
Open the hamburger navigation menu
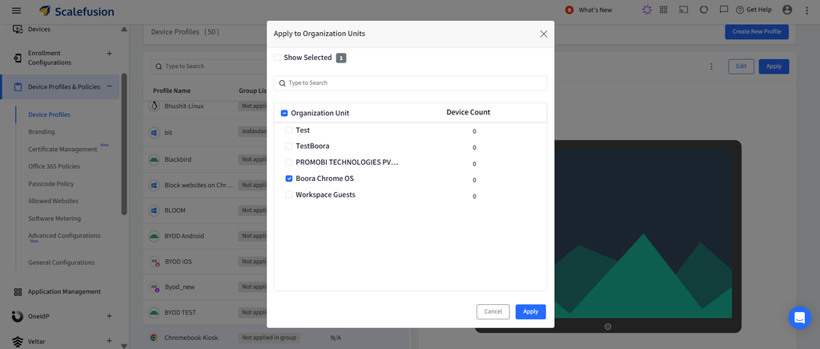17,10
